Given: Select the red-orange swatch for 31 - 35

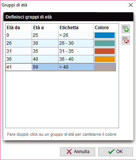Looking at the screenshot, I should tap(105, 51).
